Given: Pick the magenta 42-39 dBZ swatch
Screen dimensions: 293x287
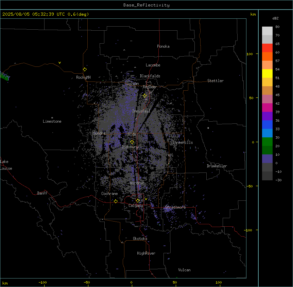Looking at the screenshot, I should [x=267, y=108].
